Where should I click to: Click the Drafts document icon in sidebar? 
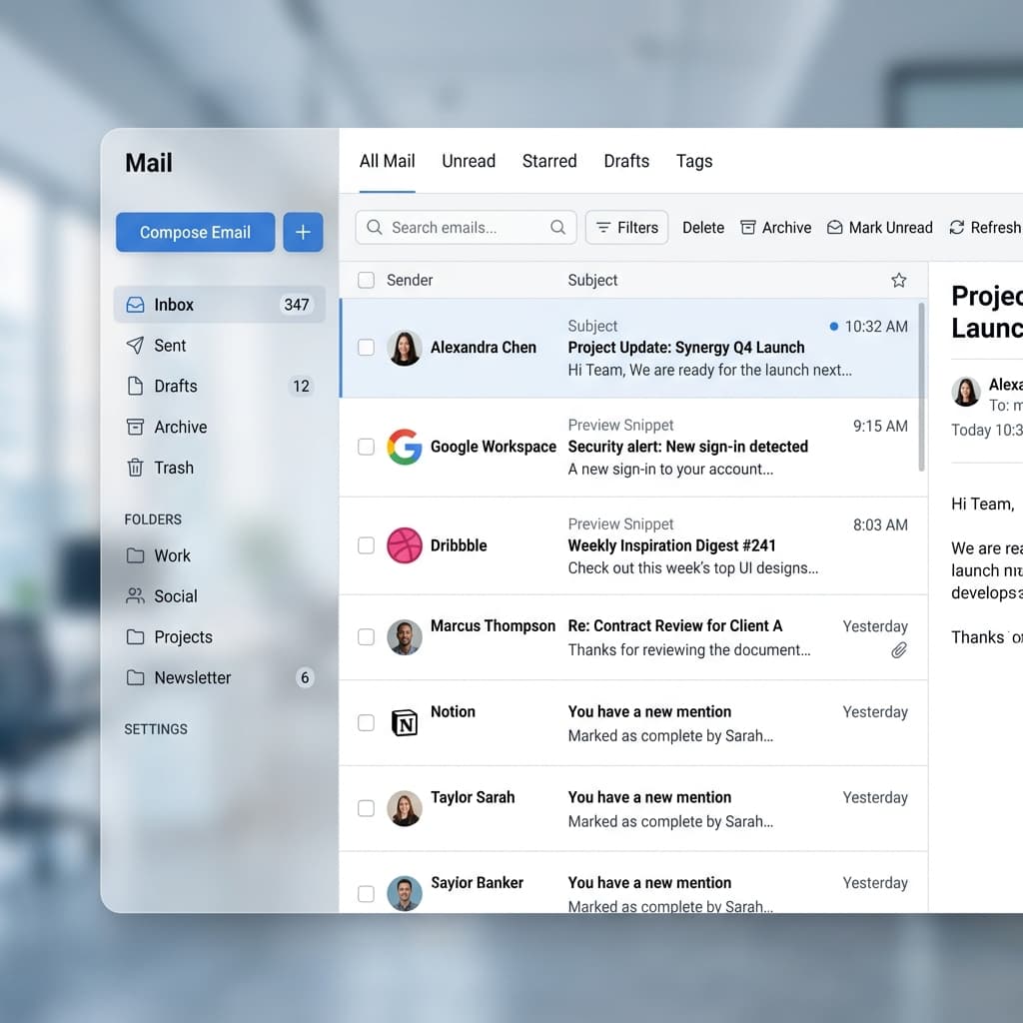click(x=135, y=387)
